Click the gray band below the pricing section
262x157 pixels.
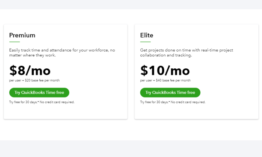tap(131, 148)
